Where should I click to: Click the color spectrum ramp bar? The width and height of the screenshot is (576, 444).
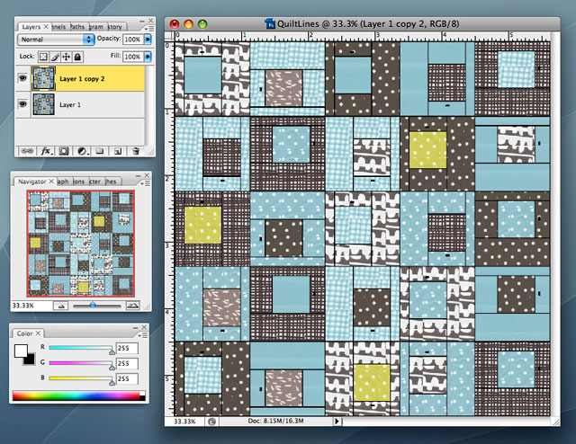click(x=78, y=395)
